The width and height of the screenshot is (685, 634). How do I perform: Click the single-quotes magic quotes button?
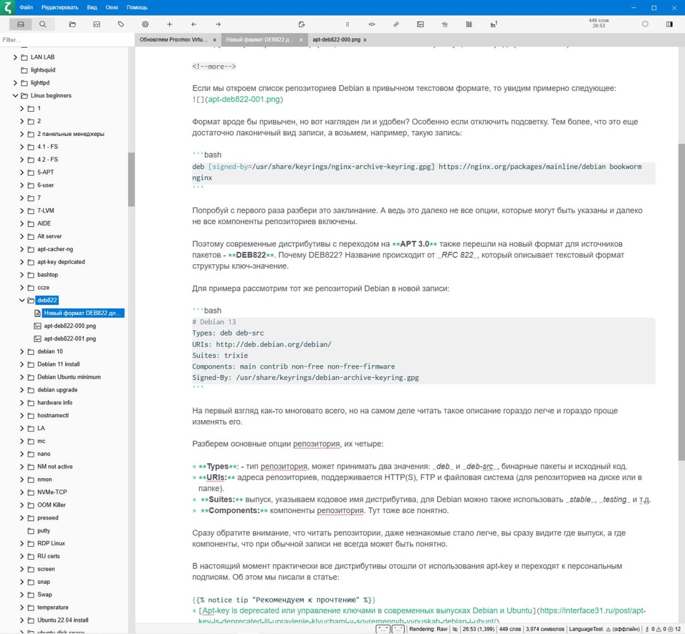point(398,629)
